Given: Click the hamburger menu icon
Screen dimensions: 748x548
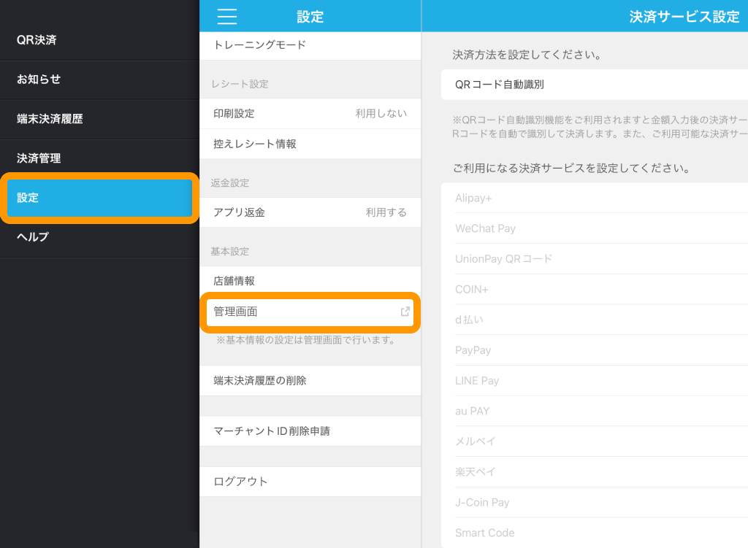Looking at the screenshot, I should click(227, 16).
